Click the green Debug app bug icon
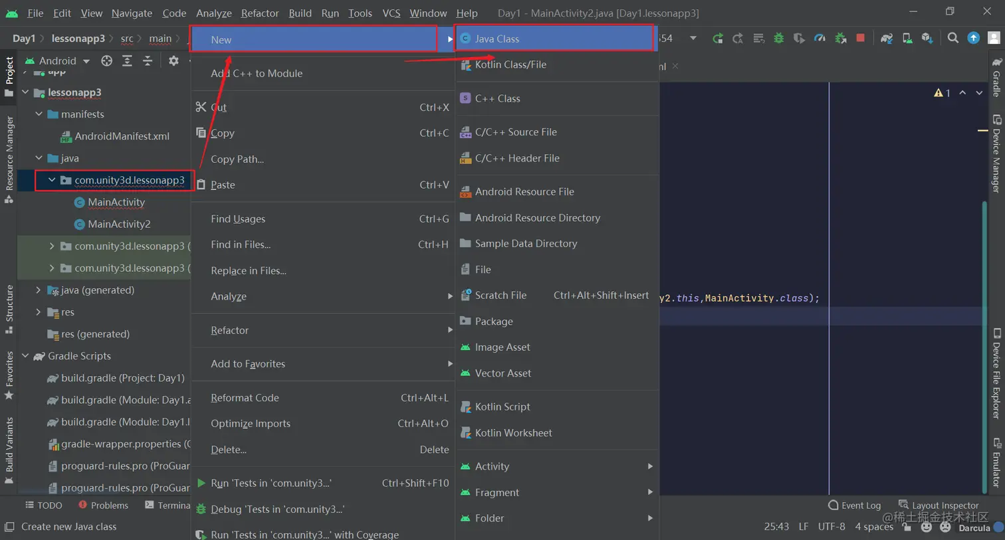 778,39
